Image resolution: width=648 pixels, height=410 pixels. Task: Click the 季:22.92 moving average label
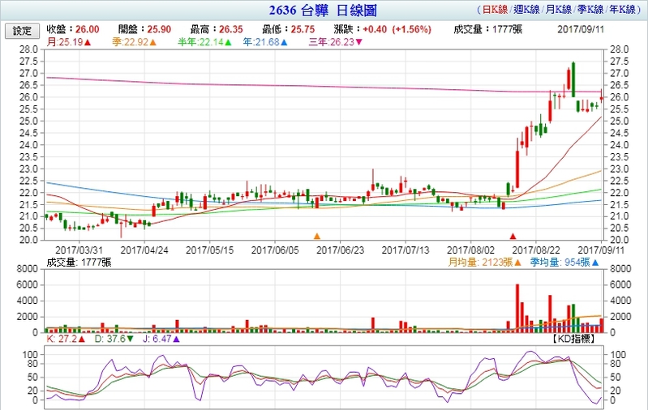(135, 42)
